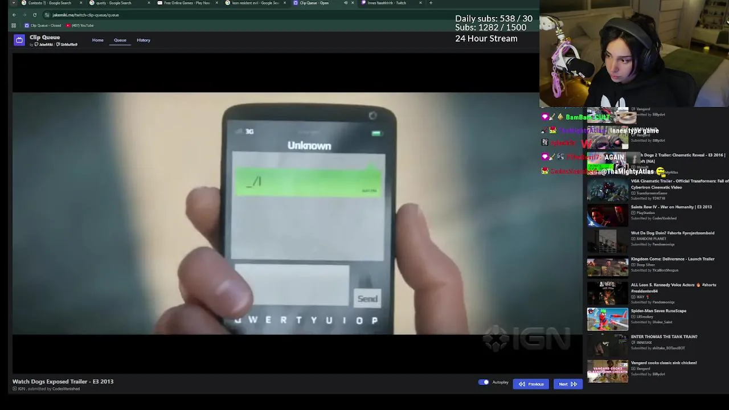The width and height of the screenshot is (729, 410).
Task: Open the apps grid icon in bookmarks bar
Action: click(x=14, y=26)
